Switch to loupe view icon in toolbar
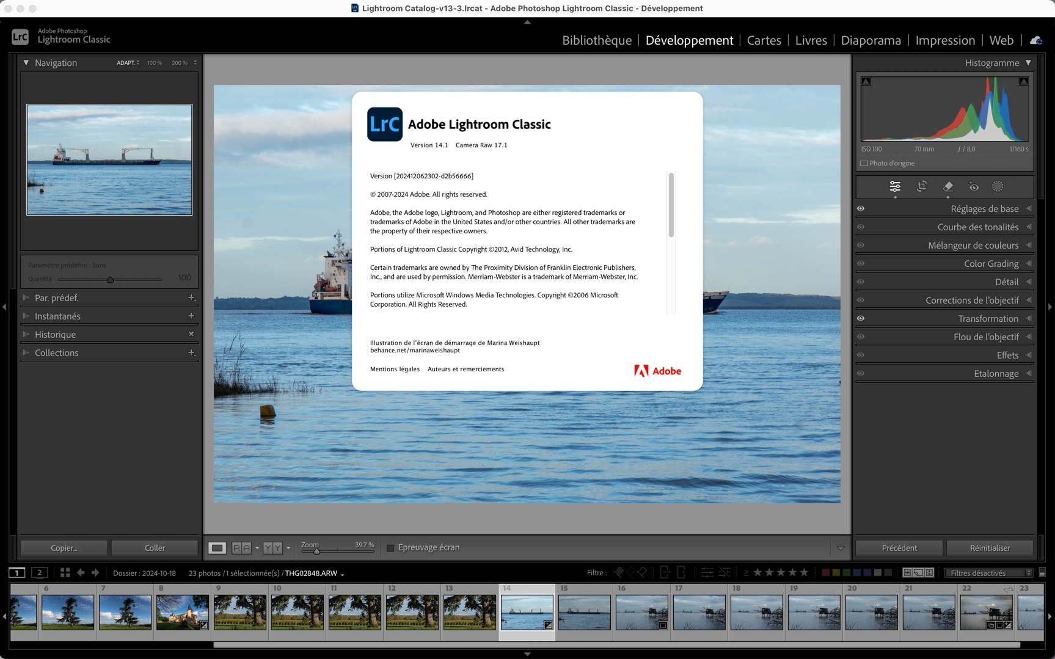Viewport: 1055px width, 659px height. (x=217, y=548)
